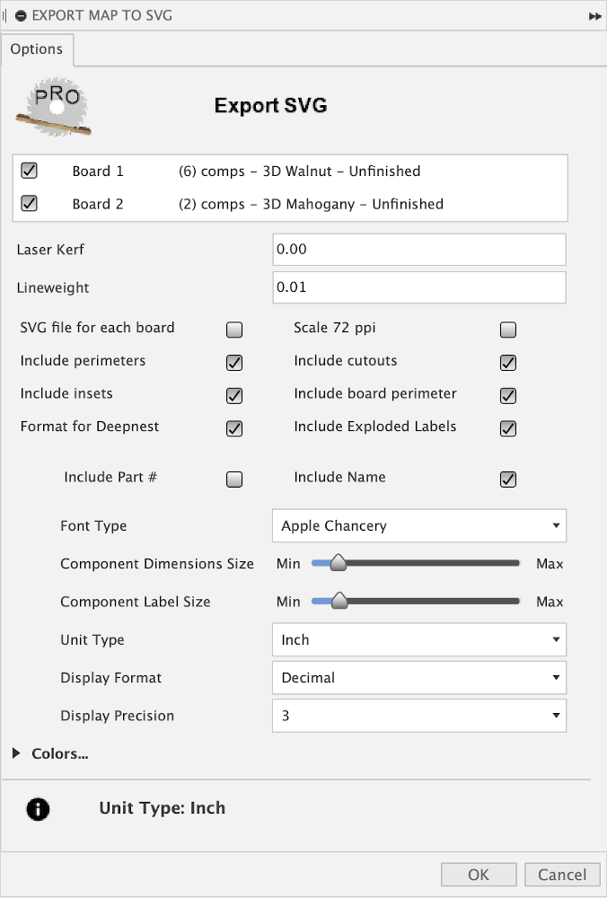Toggle Include Exploded Labels checkbox
607x898 pixels.
tap(508, 428)
